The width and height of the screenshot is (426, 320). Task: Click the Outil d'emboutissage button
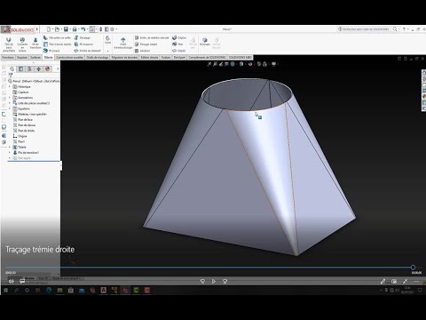coord(123,44)
